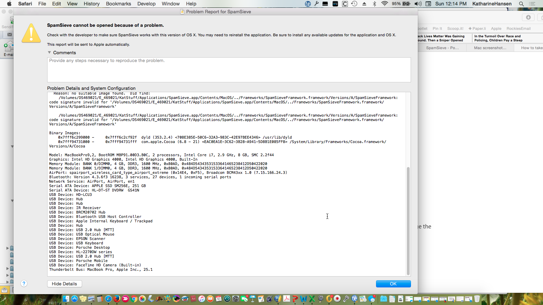This screenshot has width=543, height=305.
Task: Open Google Chrome from the Dock
Action: (x=134, y=299)
